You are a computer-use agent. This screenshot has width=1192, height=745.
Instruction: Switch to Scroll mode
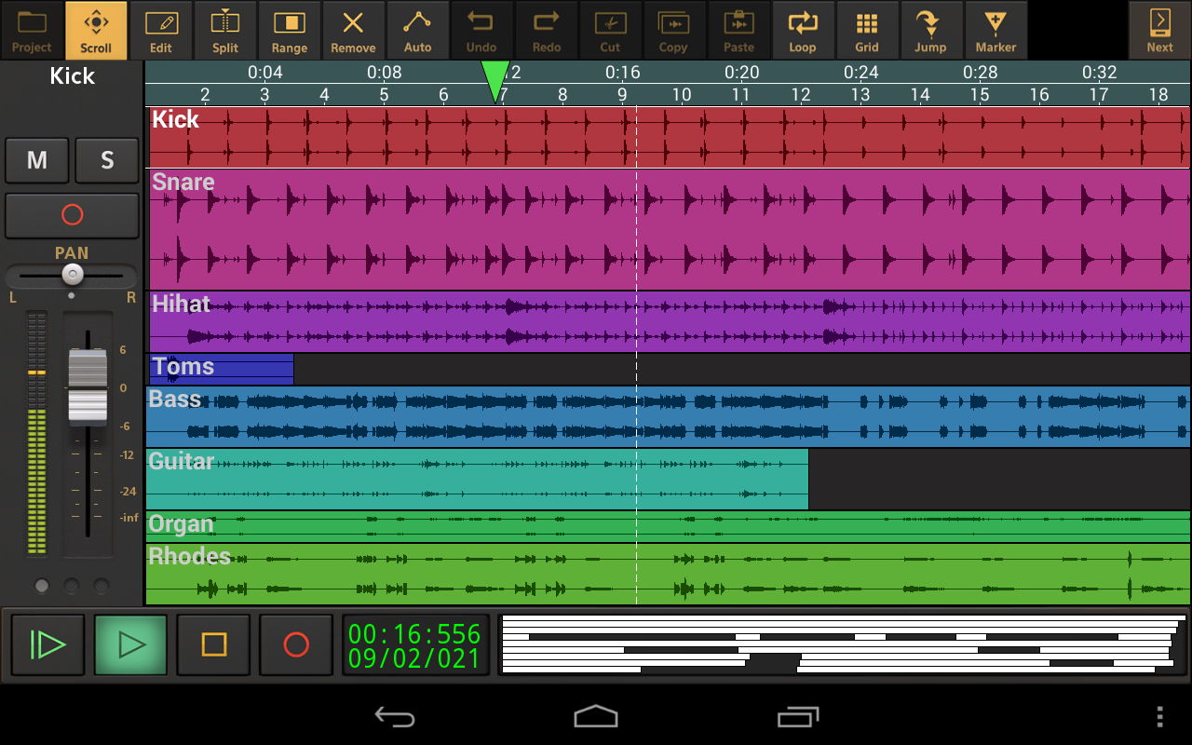(96, 30)
